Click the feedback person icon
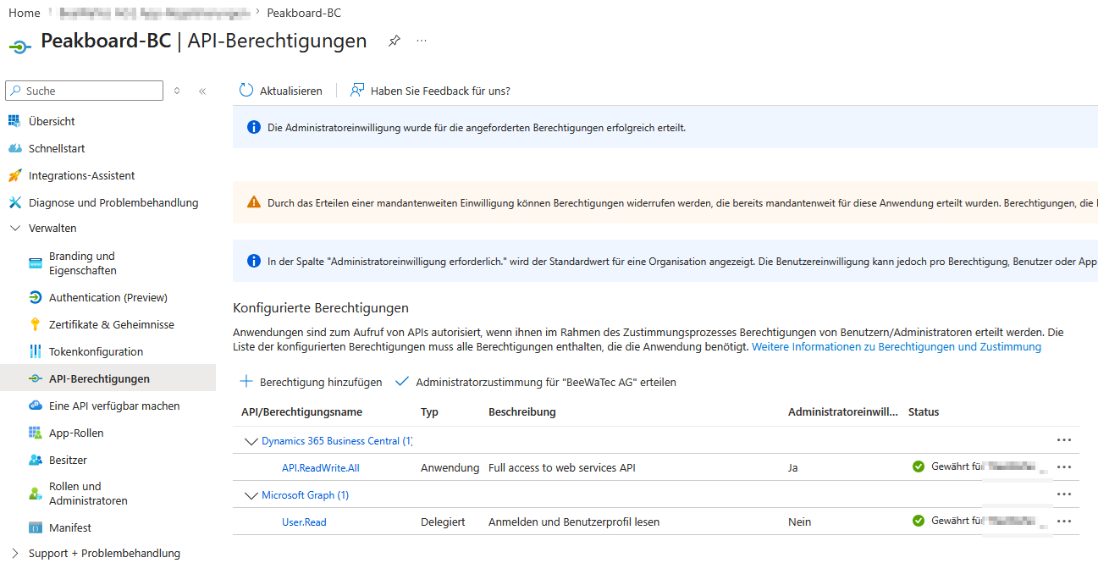Viewport: 1098px width, 563px height. pos(357,91)
